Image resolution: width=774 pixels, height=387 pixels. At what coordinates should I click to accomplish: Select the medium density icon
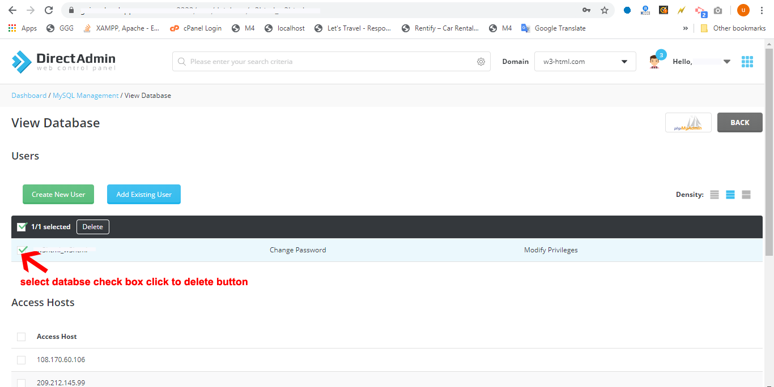pyautogui.click(x=730, y=195)
